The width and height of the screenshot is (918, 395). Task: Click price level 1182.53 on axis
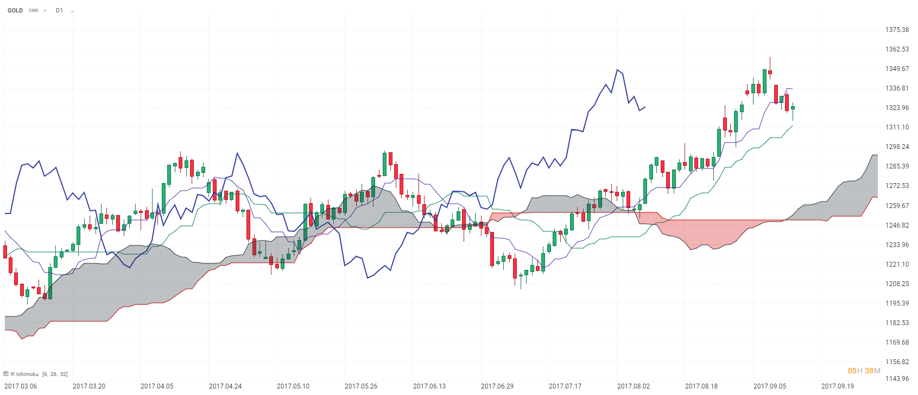click(897, 323)
